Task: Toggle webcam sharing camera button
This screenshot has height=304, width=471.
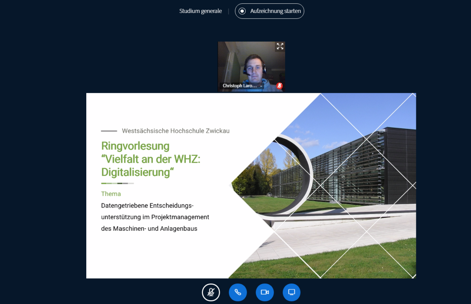Action: tap(265, 292)
